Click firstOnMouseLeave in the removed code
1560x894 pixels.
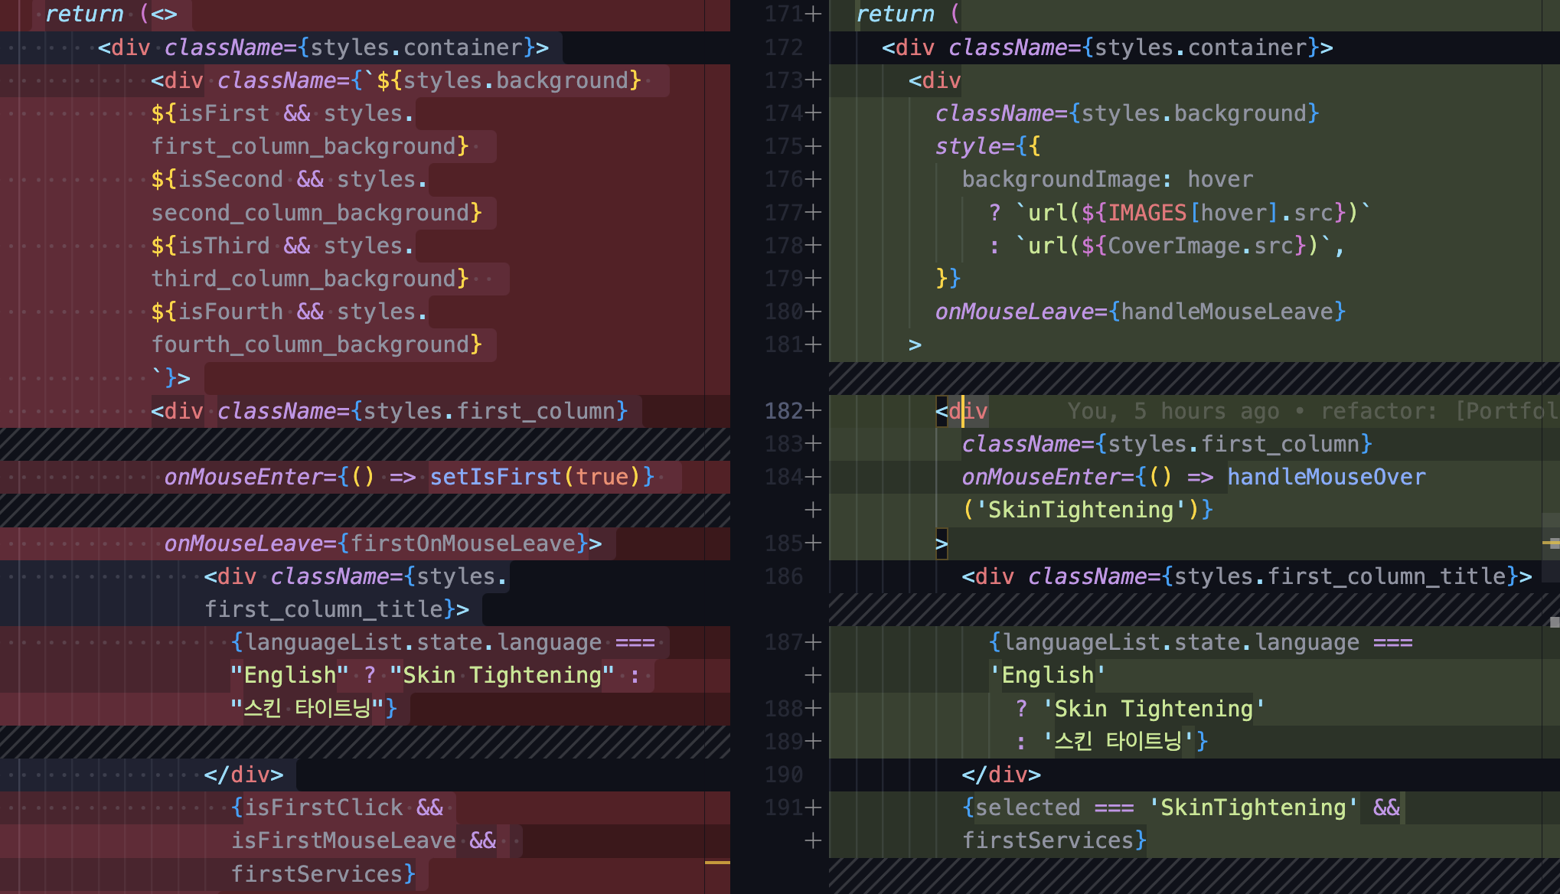click(x=462, y=543)
